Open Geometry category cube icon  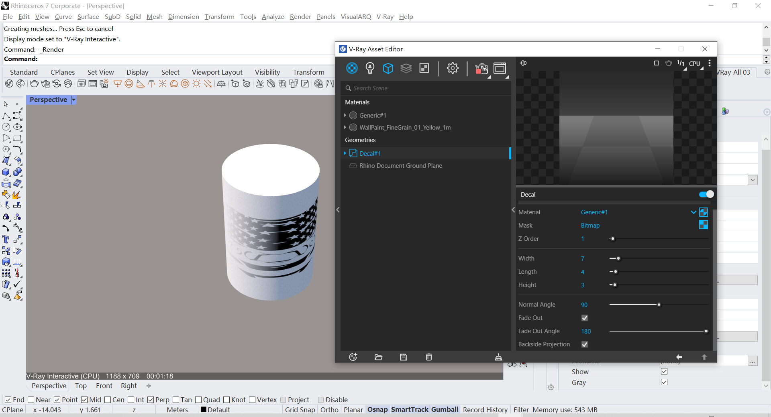click(388, 68)
